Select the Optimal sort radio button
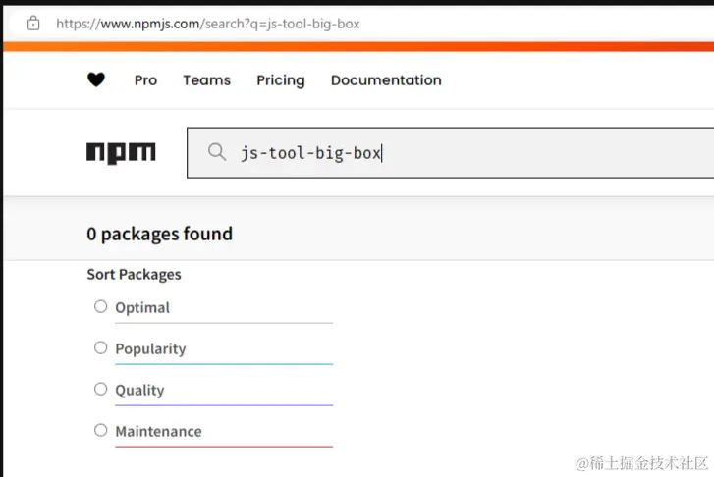 point(100,306)
